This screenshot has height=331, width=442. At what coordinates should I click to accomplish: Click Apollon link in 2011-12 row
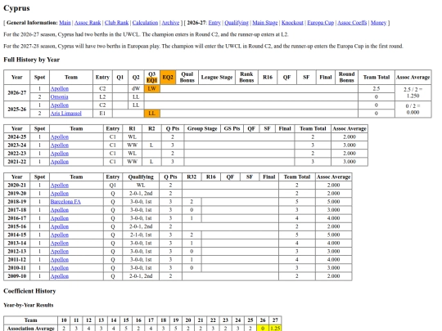click(x=60, y=260)
